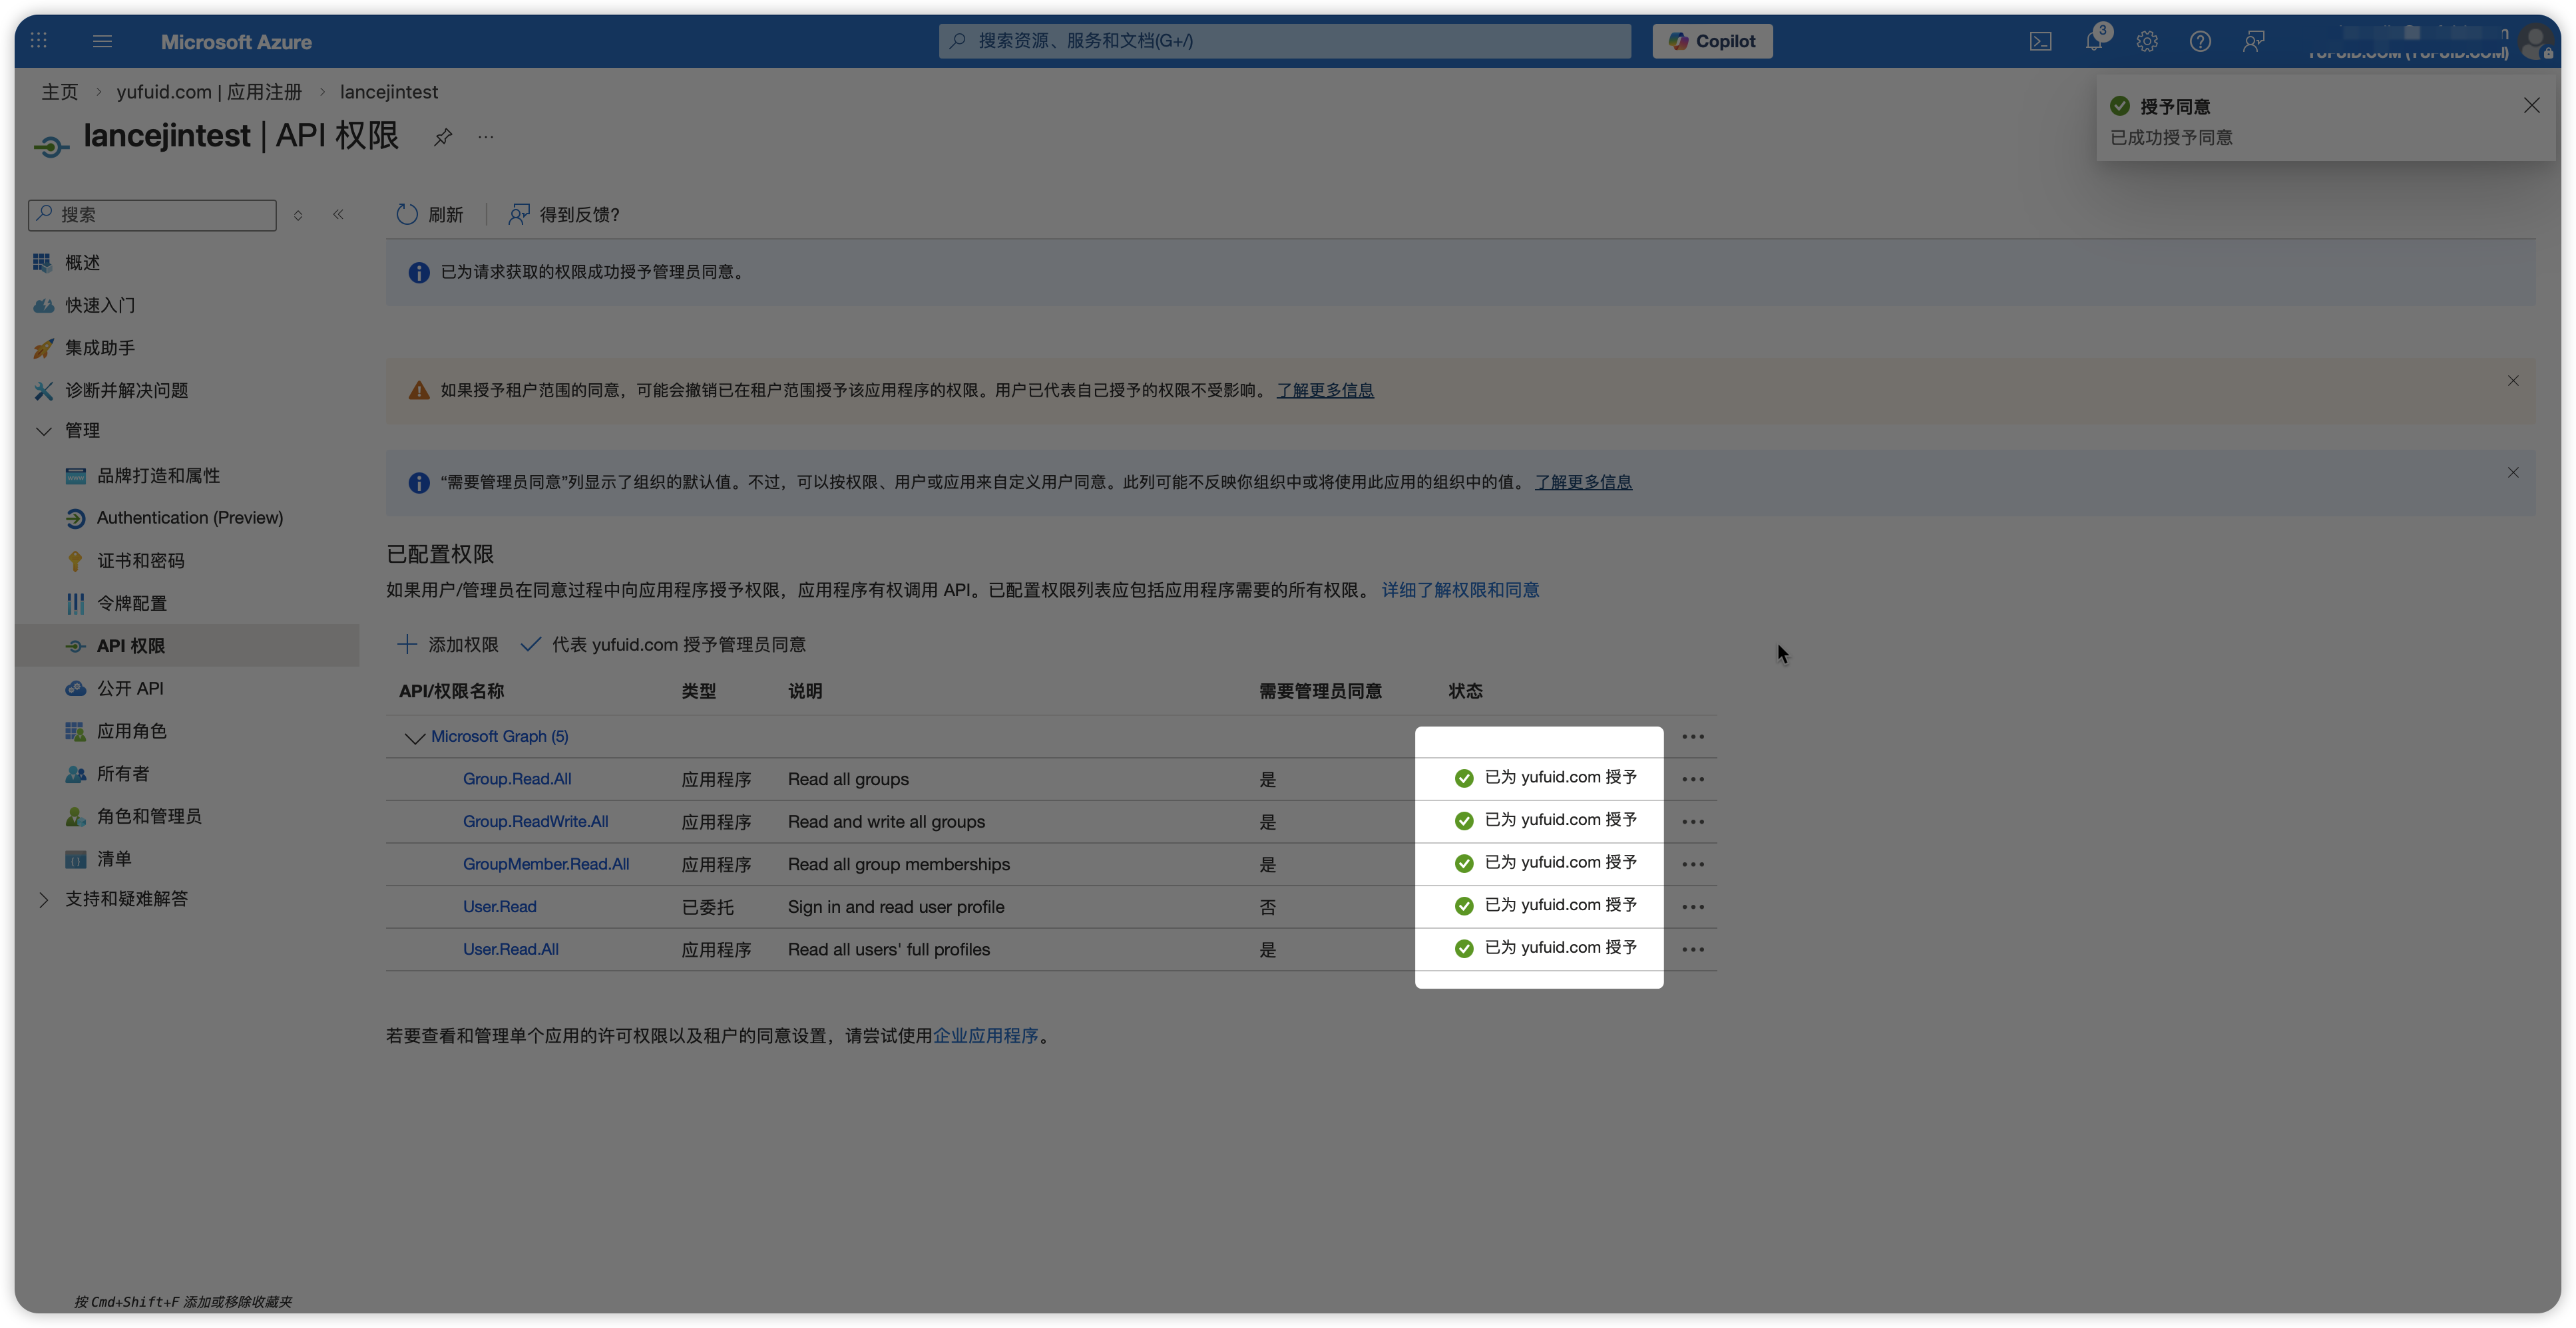Open the portal settings gear

pos(2146,41)
